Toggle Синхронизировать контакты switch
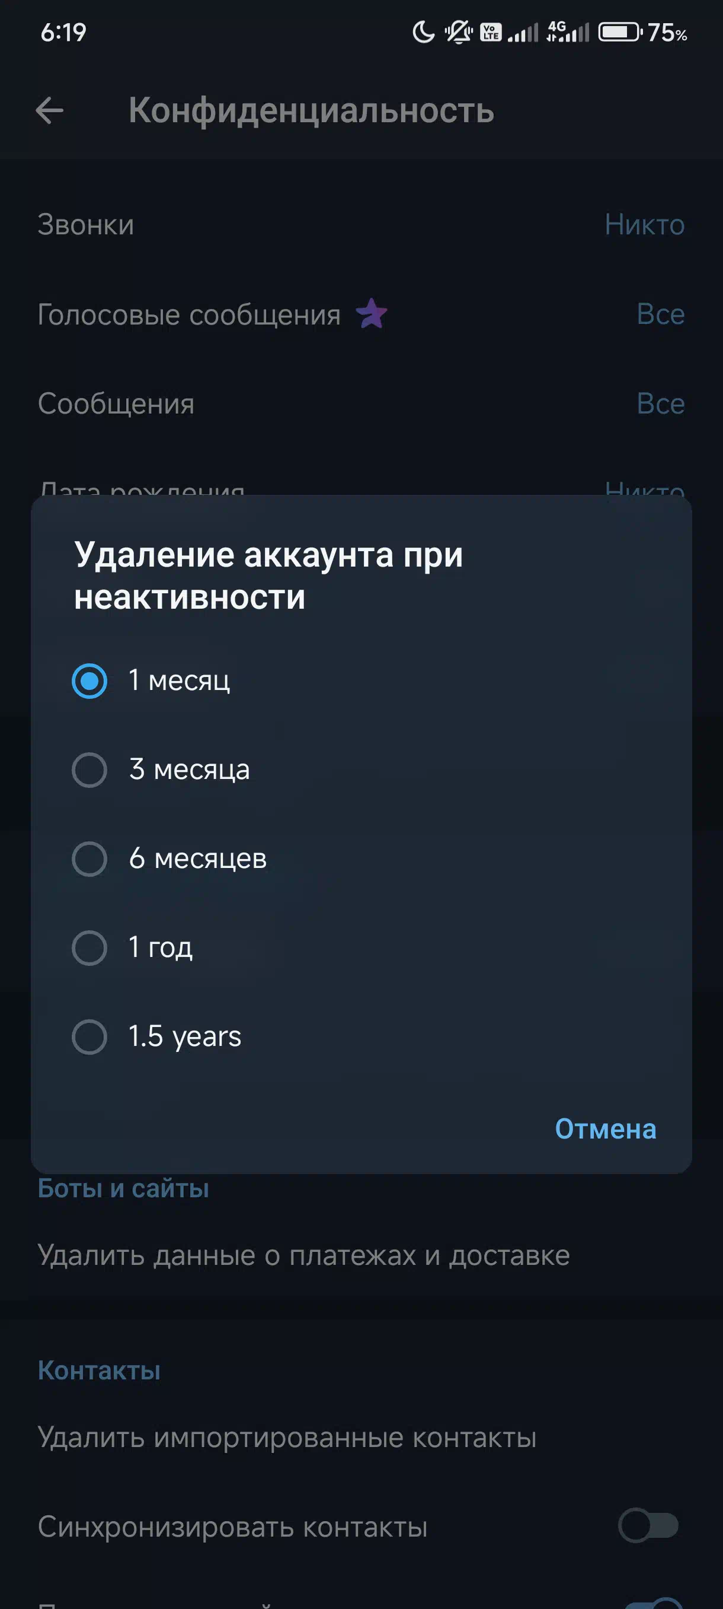The width and height of the screenshot is (723, 1609). (x=648, y=1526)
